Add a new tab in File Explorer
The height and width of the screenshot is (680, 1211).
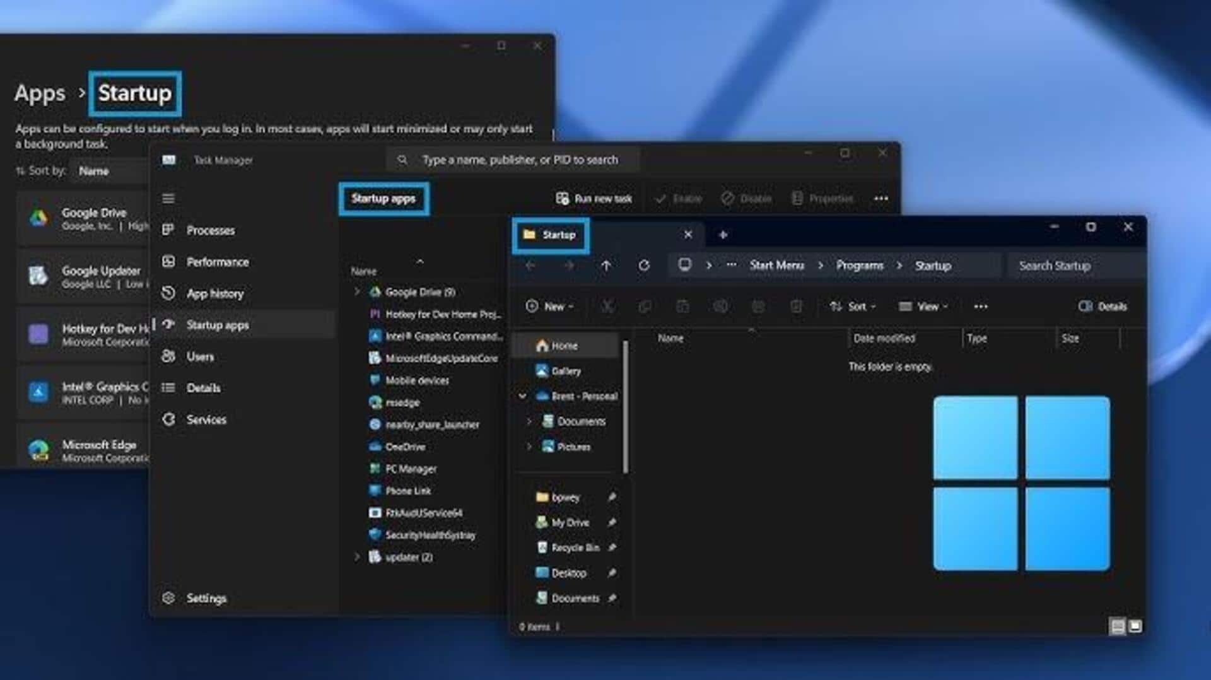(x=723, y=235)
